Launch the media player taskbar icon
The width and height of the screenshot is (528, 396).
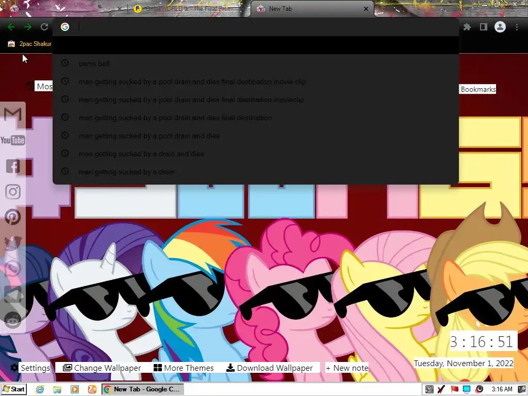[75, 389]
